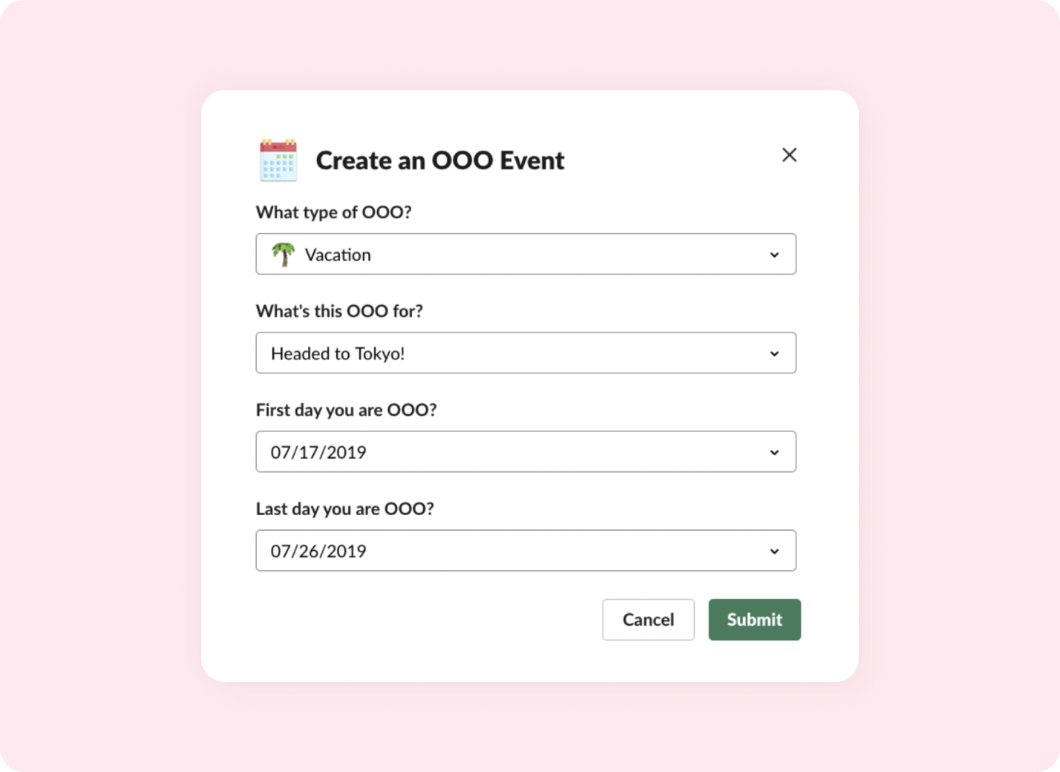
Task: Expand the 07/17/2019 date dropdown arrow
Action: pyautogui.click(x=774, y=452)
